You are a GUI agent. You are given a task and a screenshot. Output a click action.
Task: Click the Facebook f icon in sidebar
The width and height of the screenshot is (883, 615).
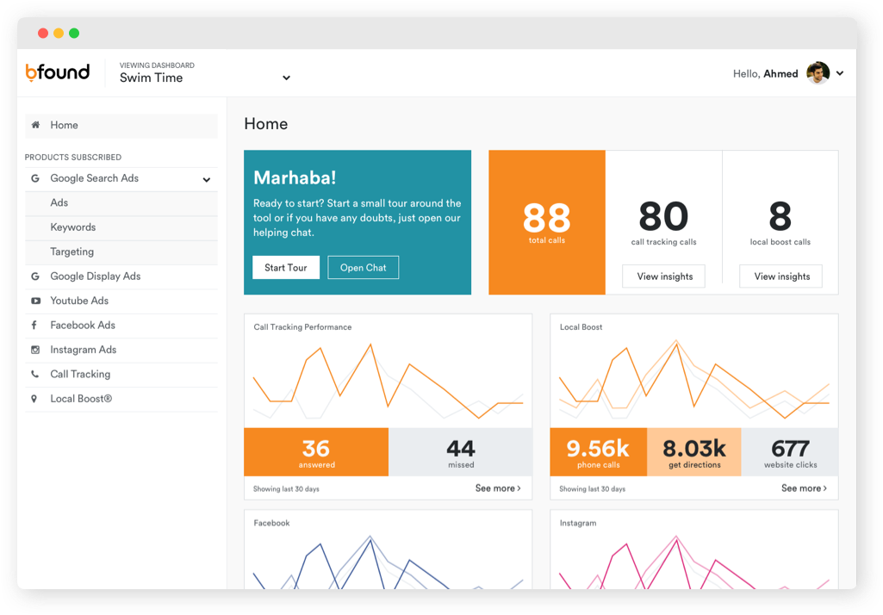pyautogui.click(x=34, y=325)
